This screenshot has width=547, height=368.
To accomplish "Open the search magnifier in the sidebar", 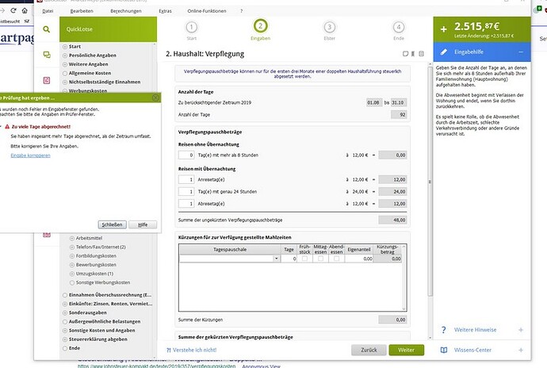I will pyautogui.click(x=47, y=29).
